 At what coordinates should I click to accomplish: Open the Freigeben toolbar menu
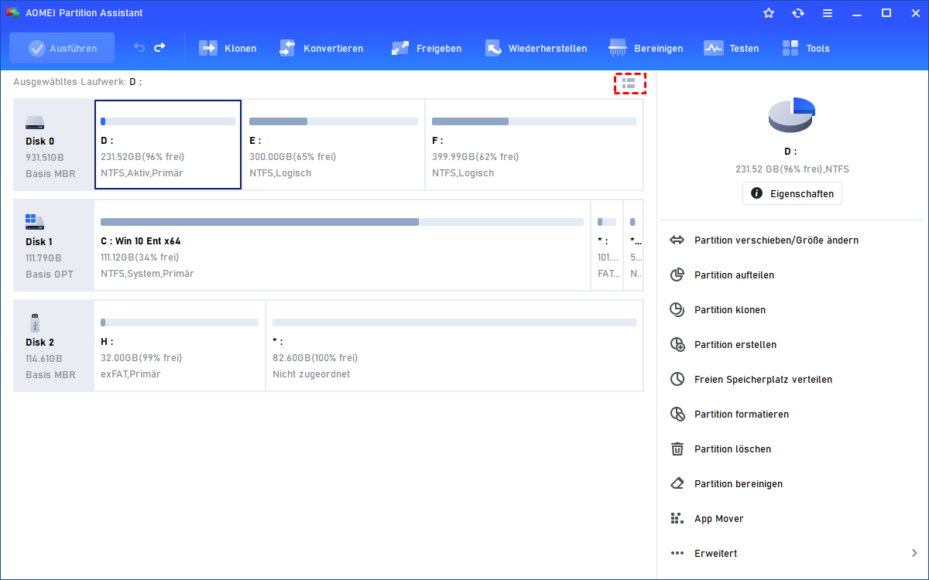(426, 48)
